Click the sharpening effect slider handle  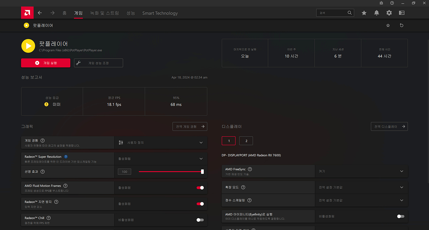[202, 172]
